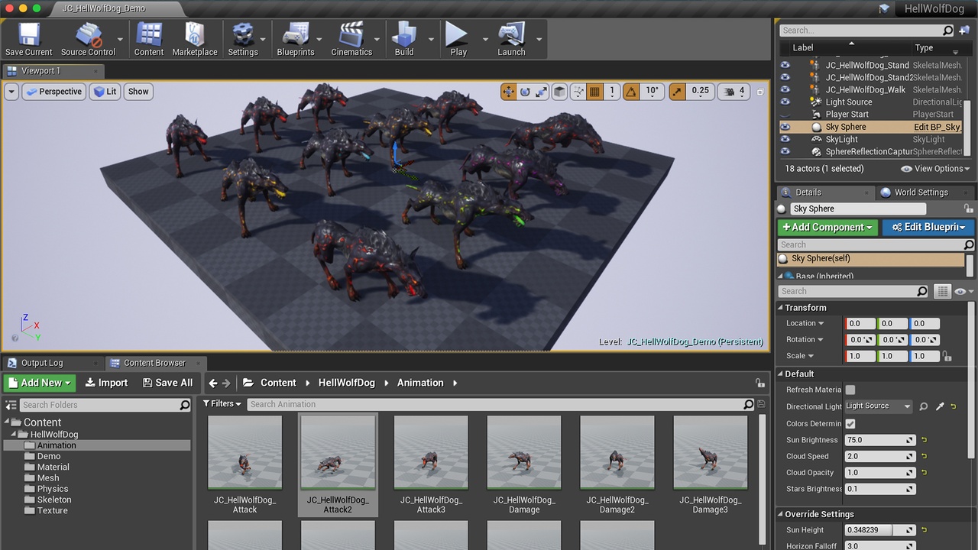Open the property matrix grid icon

(x=943, y=291)
